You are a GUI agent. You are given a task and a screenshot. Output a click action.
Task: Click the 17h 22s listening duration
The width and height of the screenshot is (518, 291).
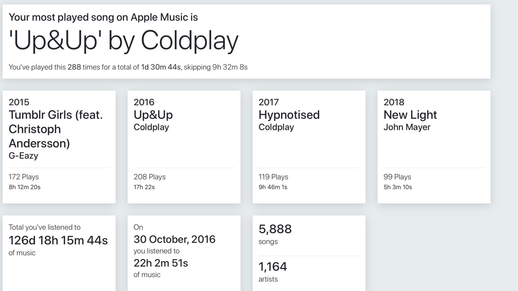point(144,187)
